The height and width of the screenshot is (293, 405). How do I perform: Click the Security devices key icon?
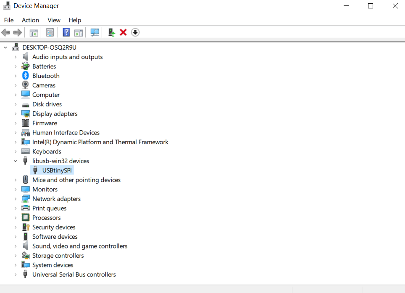26,227
